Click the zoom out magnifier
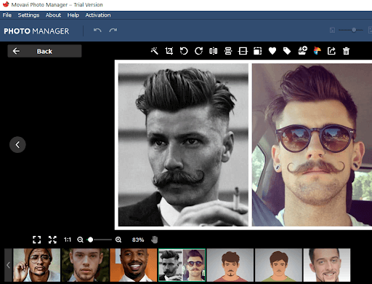Screen dimensions: 372x284 (x=80, y=240)
